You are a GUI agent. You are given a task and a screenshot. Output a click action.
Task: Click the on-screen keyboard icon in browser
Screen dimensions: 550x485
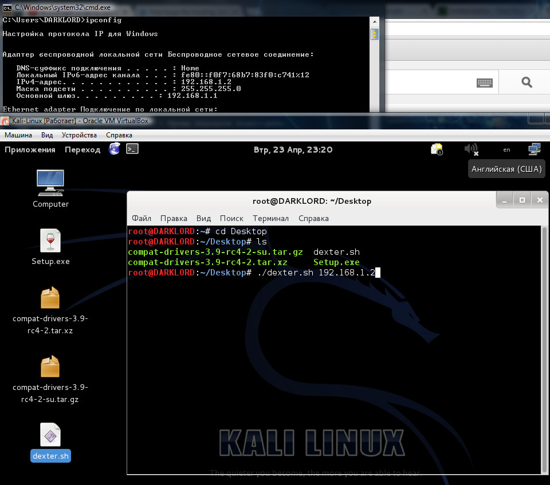click(x=485, y=83)
